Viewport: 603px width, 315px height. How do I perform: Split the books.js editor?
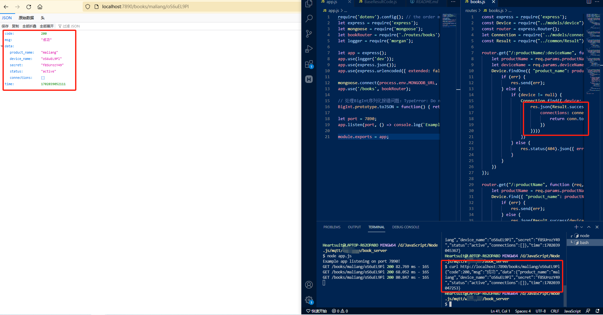tap(589, 2)
